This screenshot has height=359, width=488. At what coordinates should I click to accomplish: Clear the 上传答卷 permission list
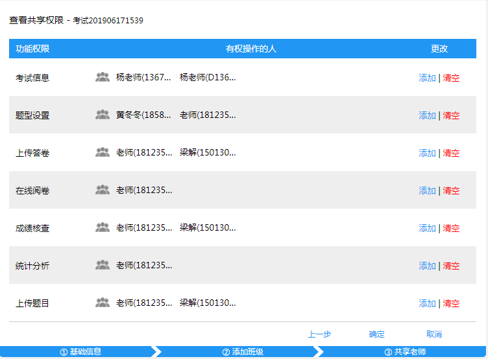tap(451, 153)
